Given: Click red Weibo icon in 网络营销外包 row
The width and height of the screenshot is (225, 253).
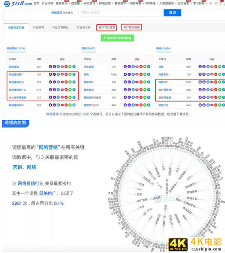Looking at the screenshot, I should (x=66, y=82).
